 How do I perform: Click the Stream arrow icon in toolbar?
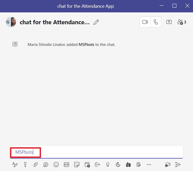coord(97,165)
